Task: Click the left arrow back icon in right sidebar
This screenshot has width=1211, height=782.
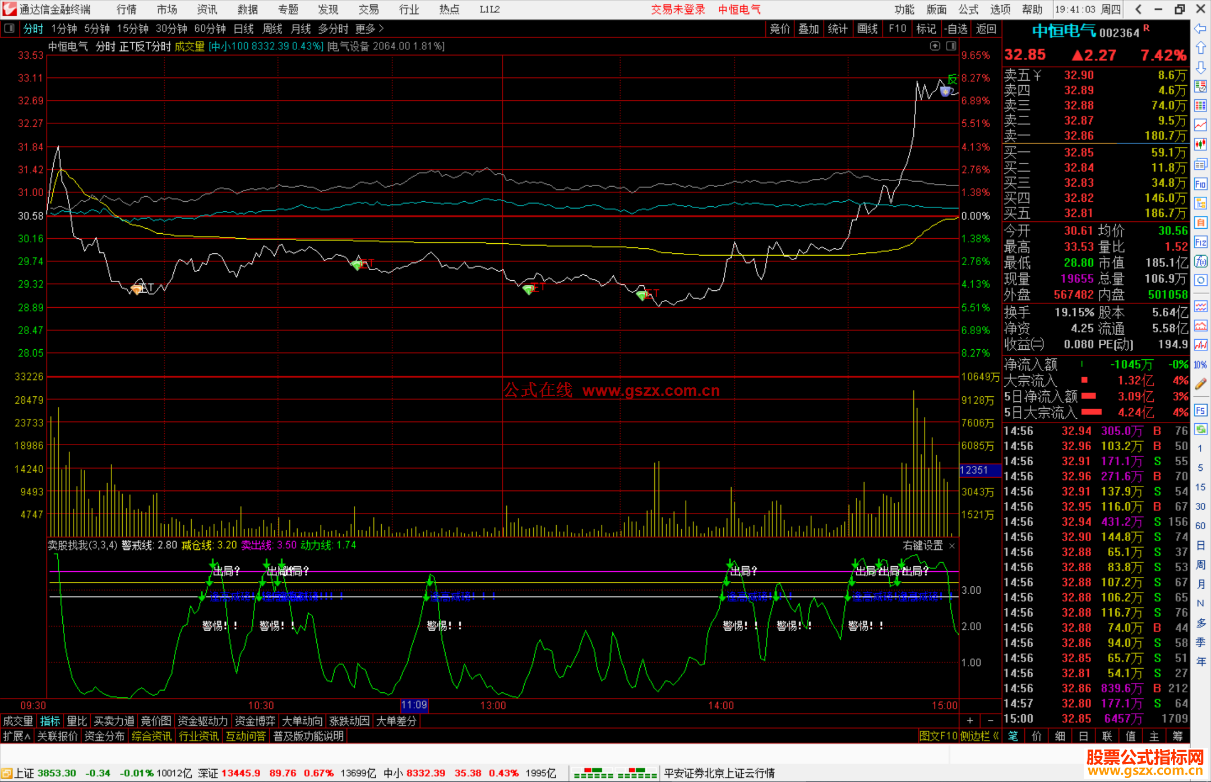Action: [x=1200, y=29]
